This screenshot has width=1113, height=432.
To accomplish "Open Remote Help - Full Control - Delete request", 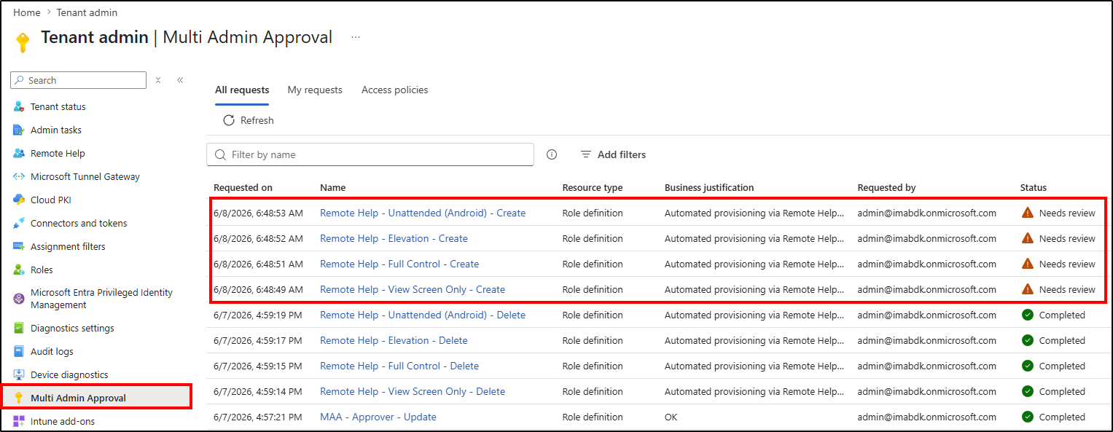I will (399, 366).
